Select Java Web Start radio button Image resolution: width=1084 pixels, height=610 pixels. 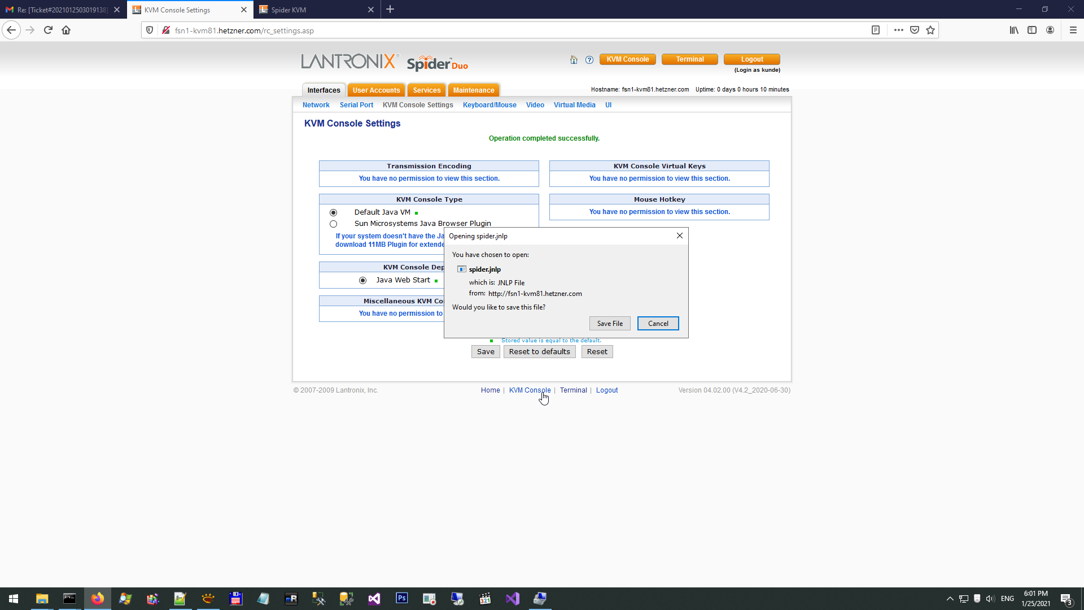[x=362, y=281]
